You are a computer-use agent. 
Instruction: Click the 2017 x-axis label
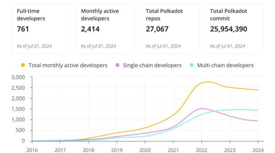[x=60, y=150]
